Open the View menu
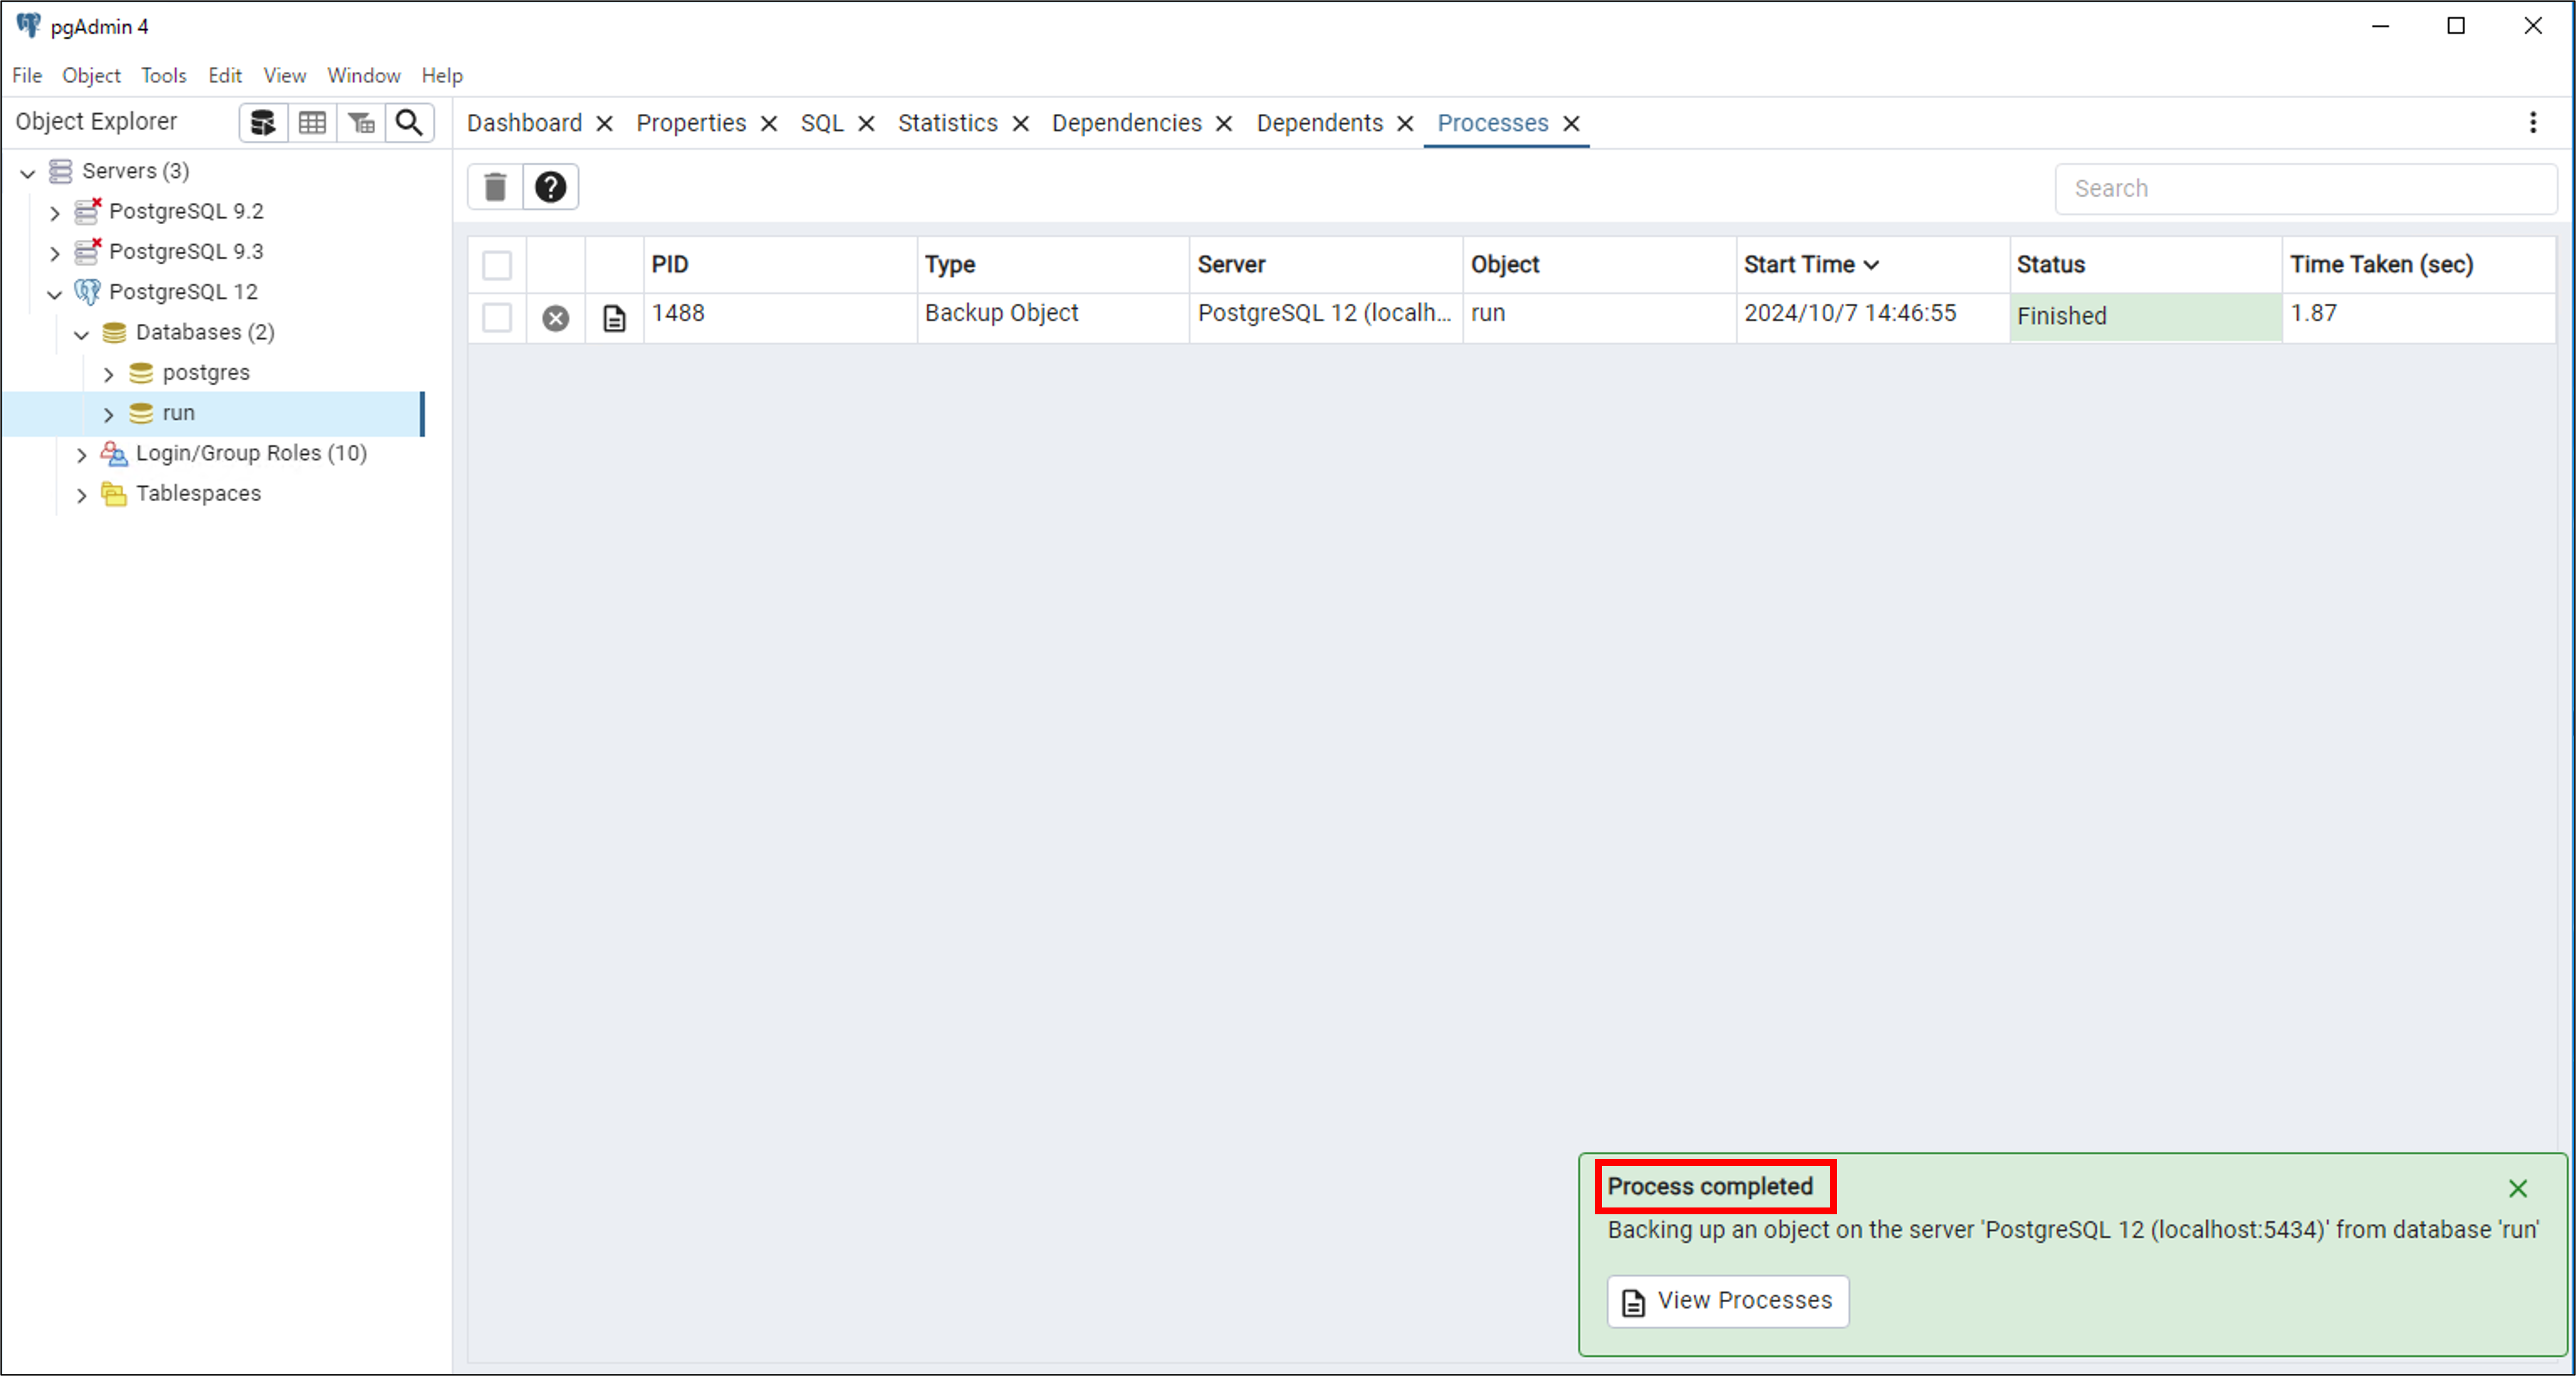This screenshot has width=2576, height=1376. [x=285, y=75]
